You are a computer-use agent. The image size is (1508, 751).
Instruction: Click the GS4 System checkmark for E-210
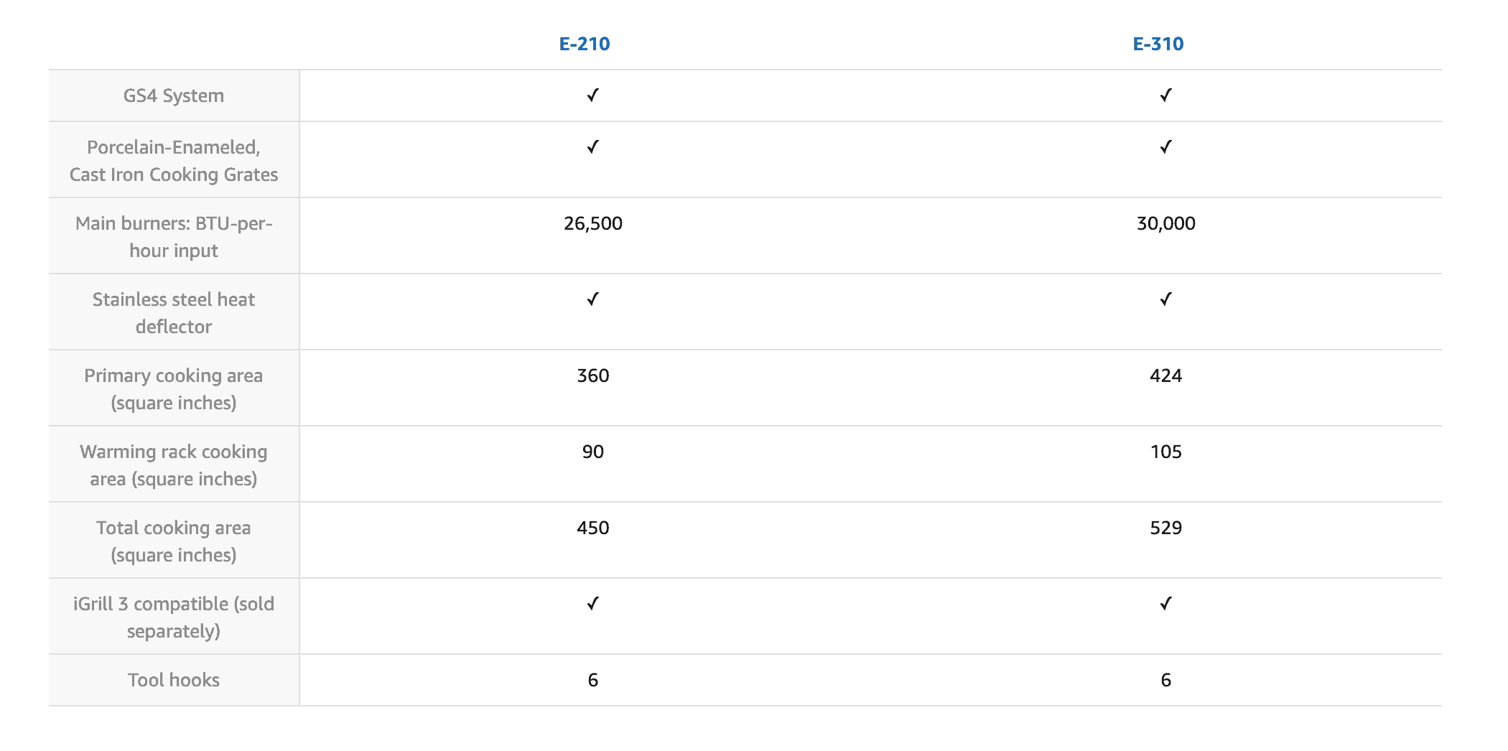click(592, 95)
